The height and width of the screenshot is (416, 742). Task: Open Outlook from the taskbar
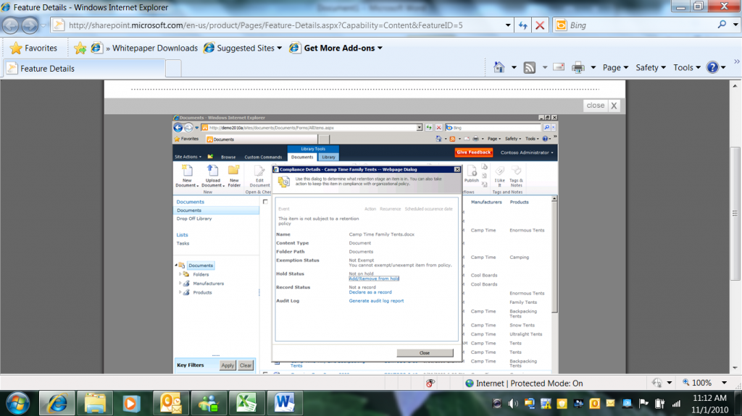pos(170,404)
